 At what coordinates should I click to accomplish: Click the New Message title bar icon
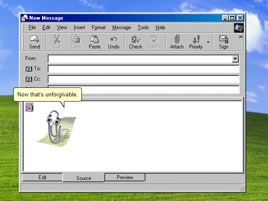(x=24, y=18)
